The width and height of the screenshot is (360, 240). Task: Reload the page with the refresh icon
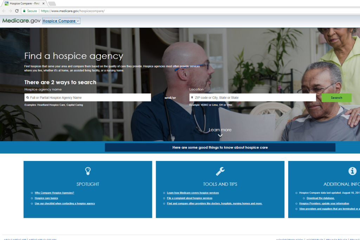tap(17, 11)
